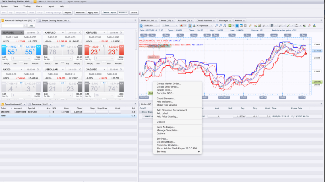Open the UK100 tile symbol dropdown
This screenshot has height=182, width=325.
click(x=21, y=69)
